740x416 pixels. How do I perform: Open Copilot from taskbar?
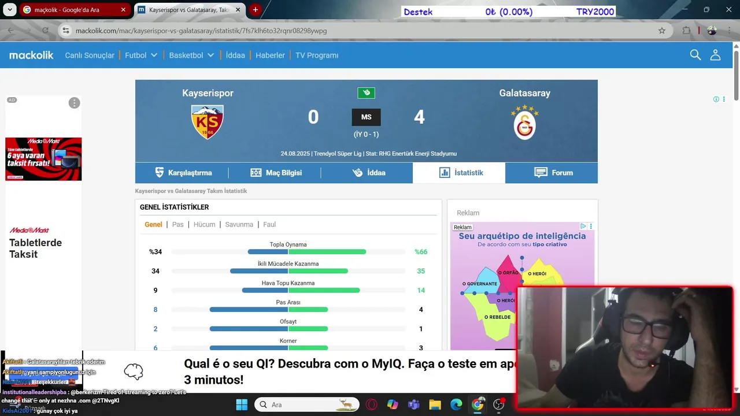393,404
